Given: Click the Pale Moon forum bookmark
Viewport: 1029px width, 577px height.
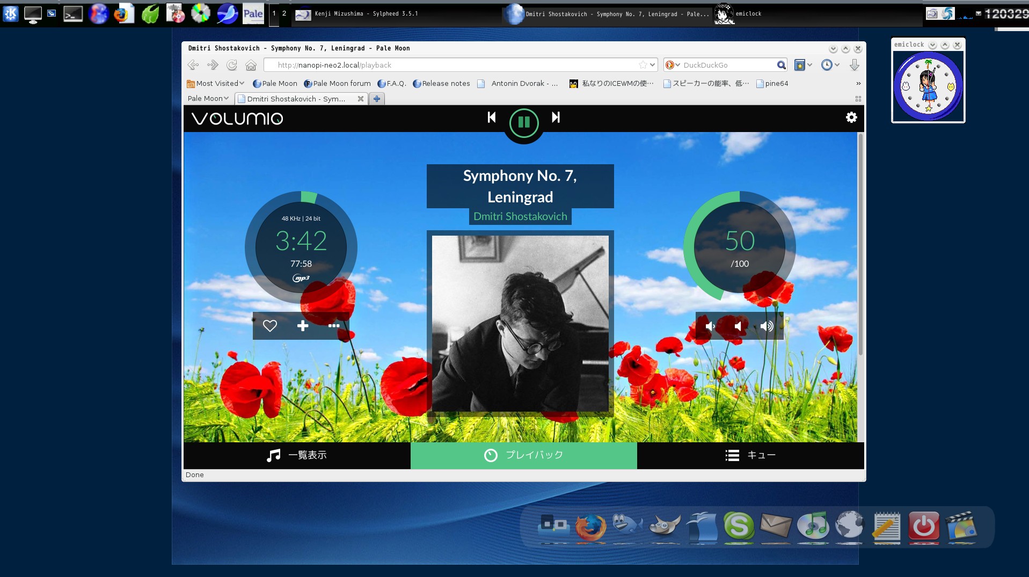Looking at the screenshot, I should pos(337,83).
